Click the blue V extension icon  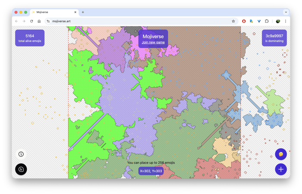point(259,21)
